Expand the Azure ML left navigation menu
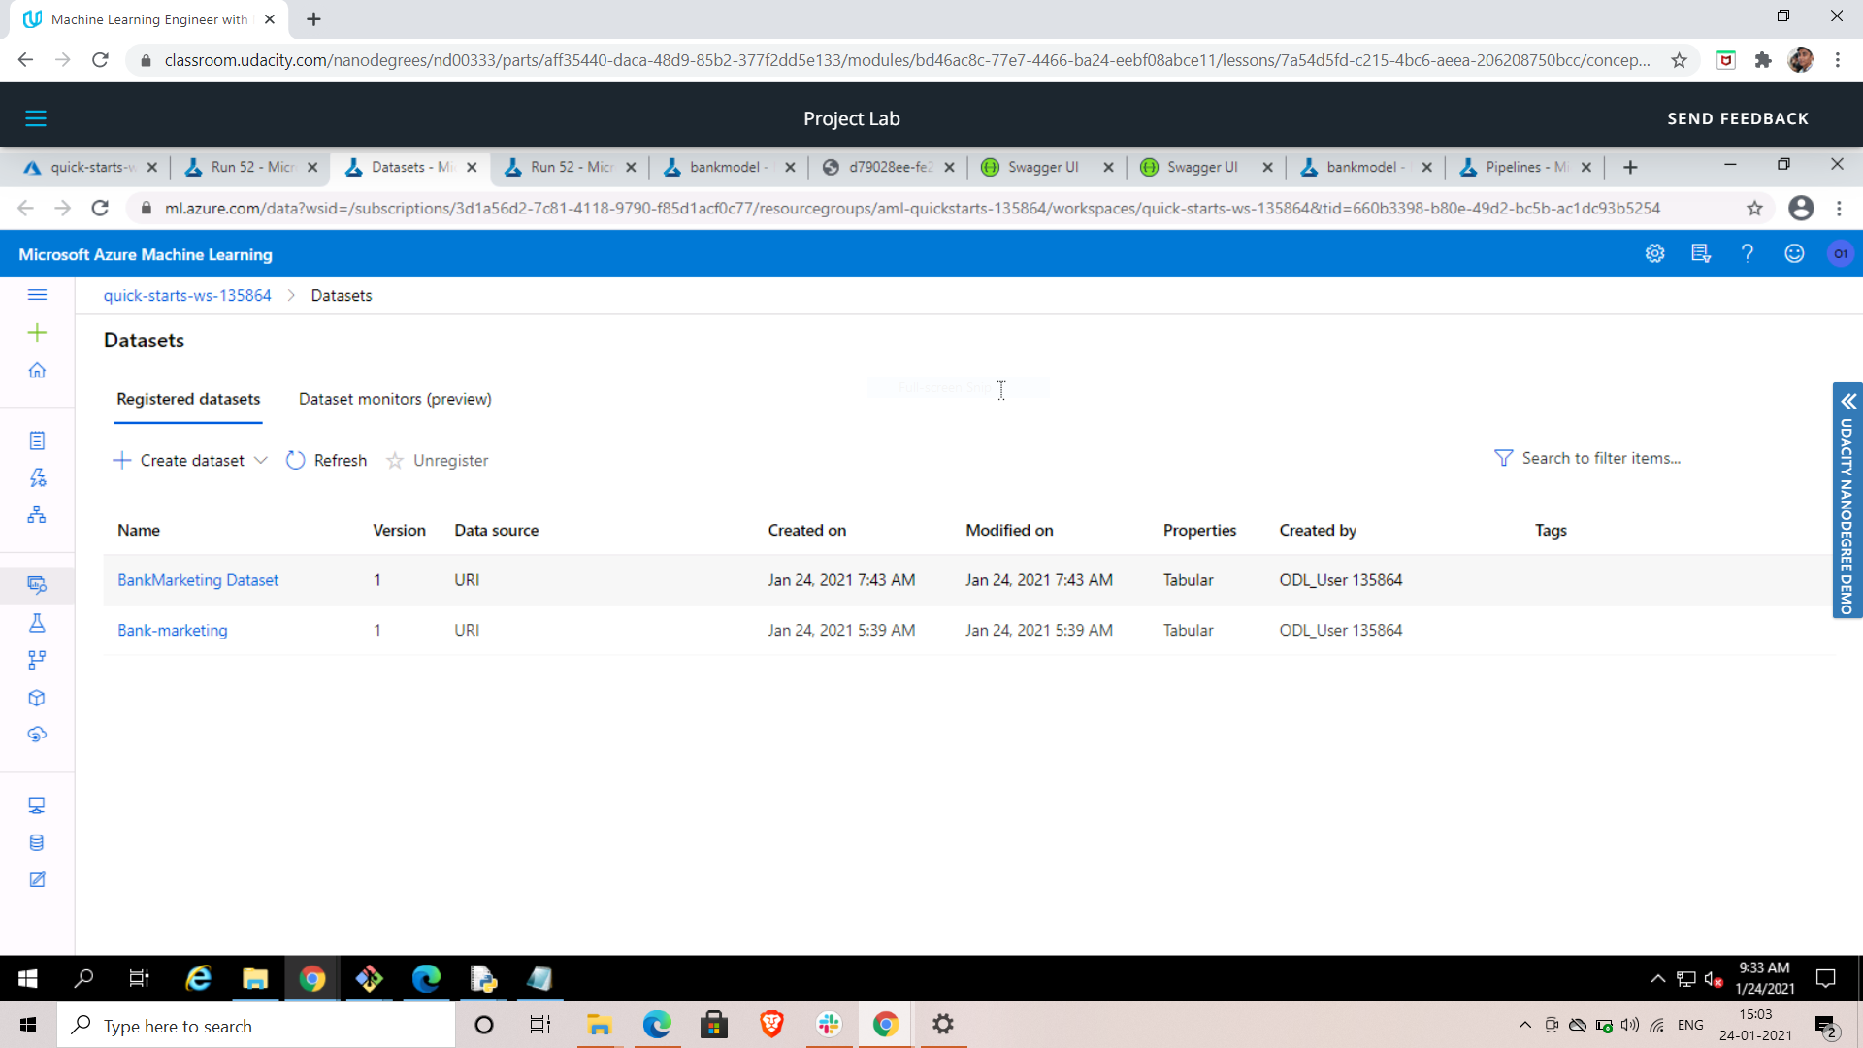The width and height of the screenshot is (1863, 1048). [37, 295]
